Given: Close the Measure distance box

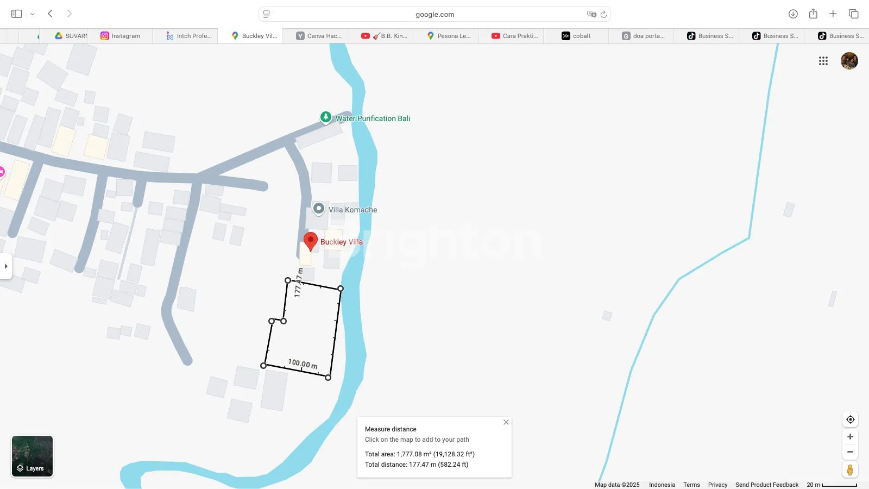Looking at the screenshot, I should click(506, 422).
